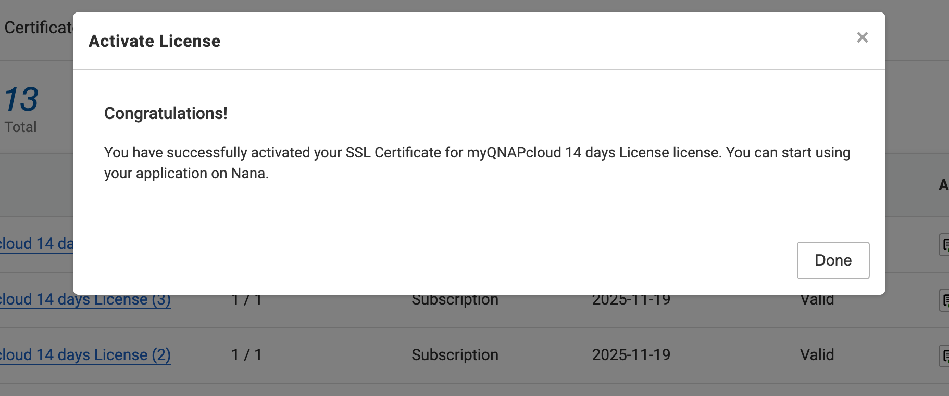Click the details icon in the License (3) row
949x396 pixels.
click(944, 300)
